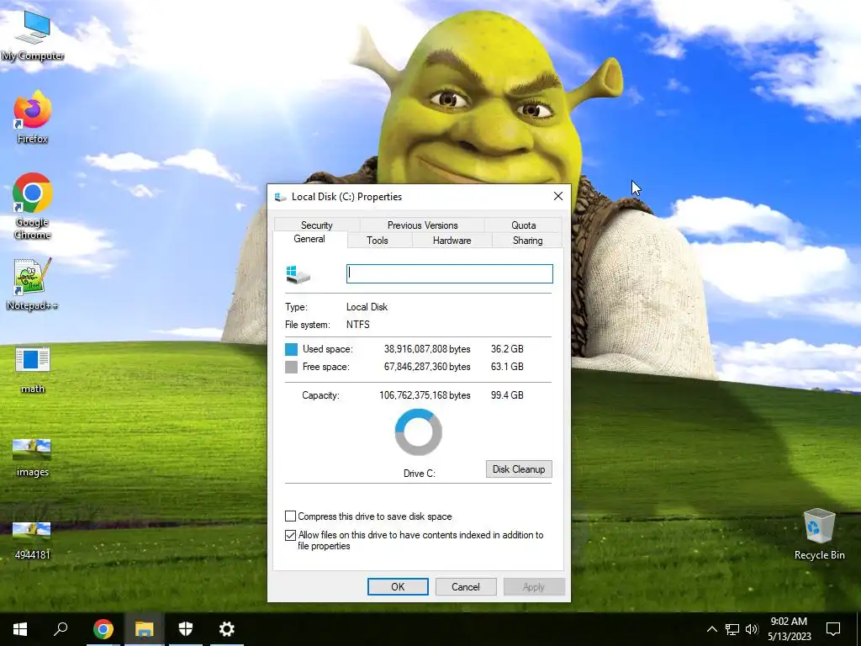Select the Firefox desktop shortcut
861x646 pixels.
coord(33,117)
